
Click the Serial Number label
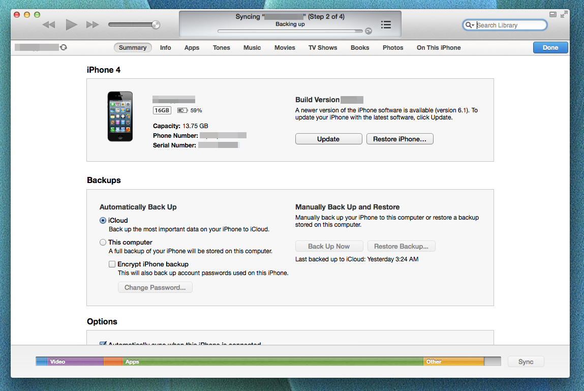pyautogui.click(x=174, y=145)
